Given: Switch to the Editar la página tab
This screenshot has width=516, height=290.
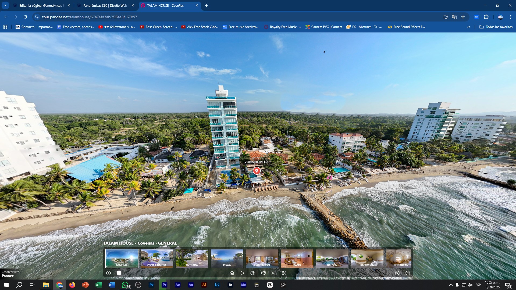Looking at the screenshot, I should pos(40,5).
